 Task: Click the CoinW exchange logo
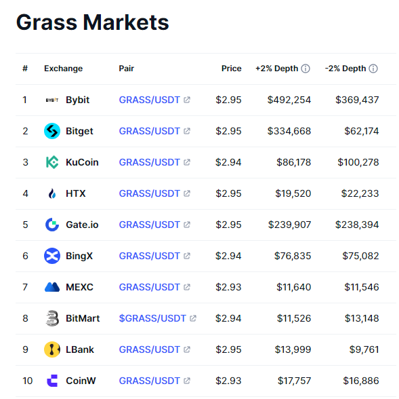[52, 381]
